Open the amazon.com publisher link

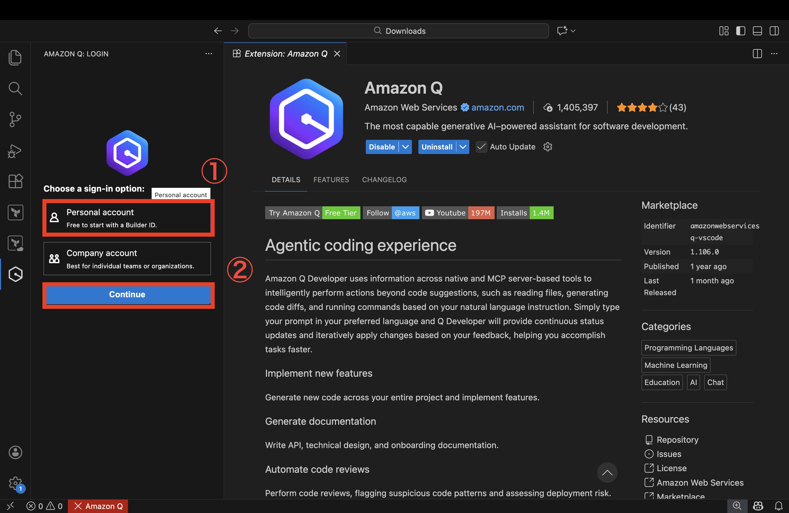[x=497, y=107]
